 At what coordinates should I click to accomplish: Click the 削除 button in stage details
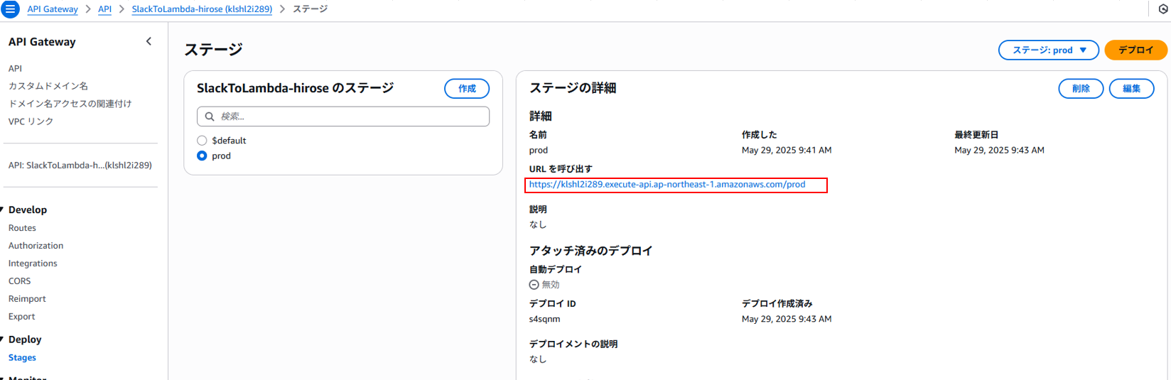tap(1081, 88)
